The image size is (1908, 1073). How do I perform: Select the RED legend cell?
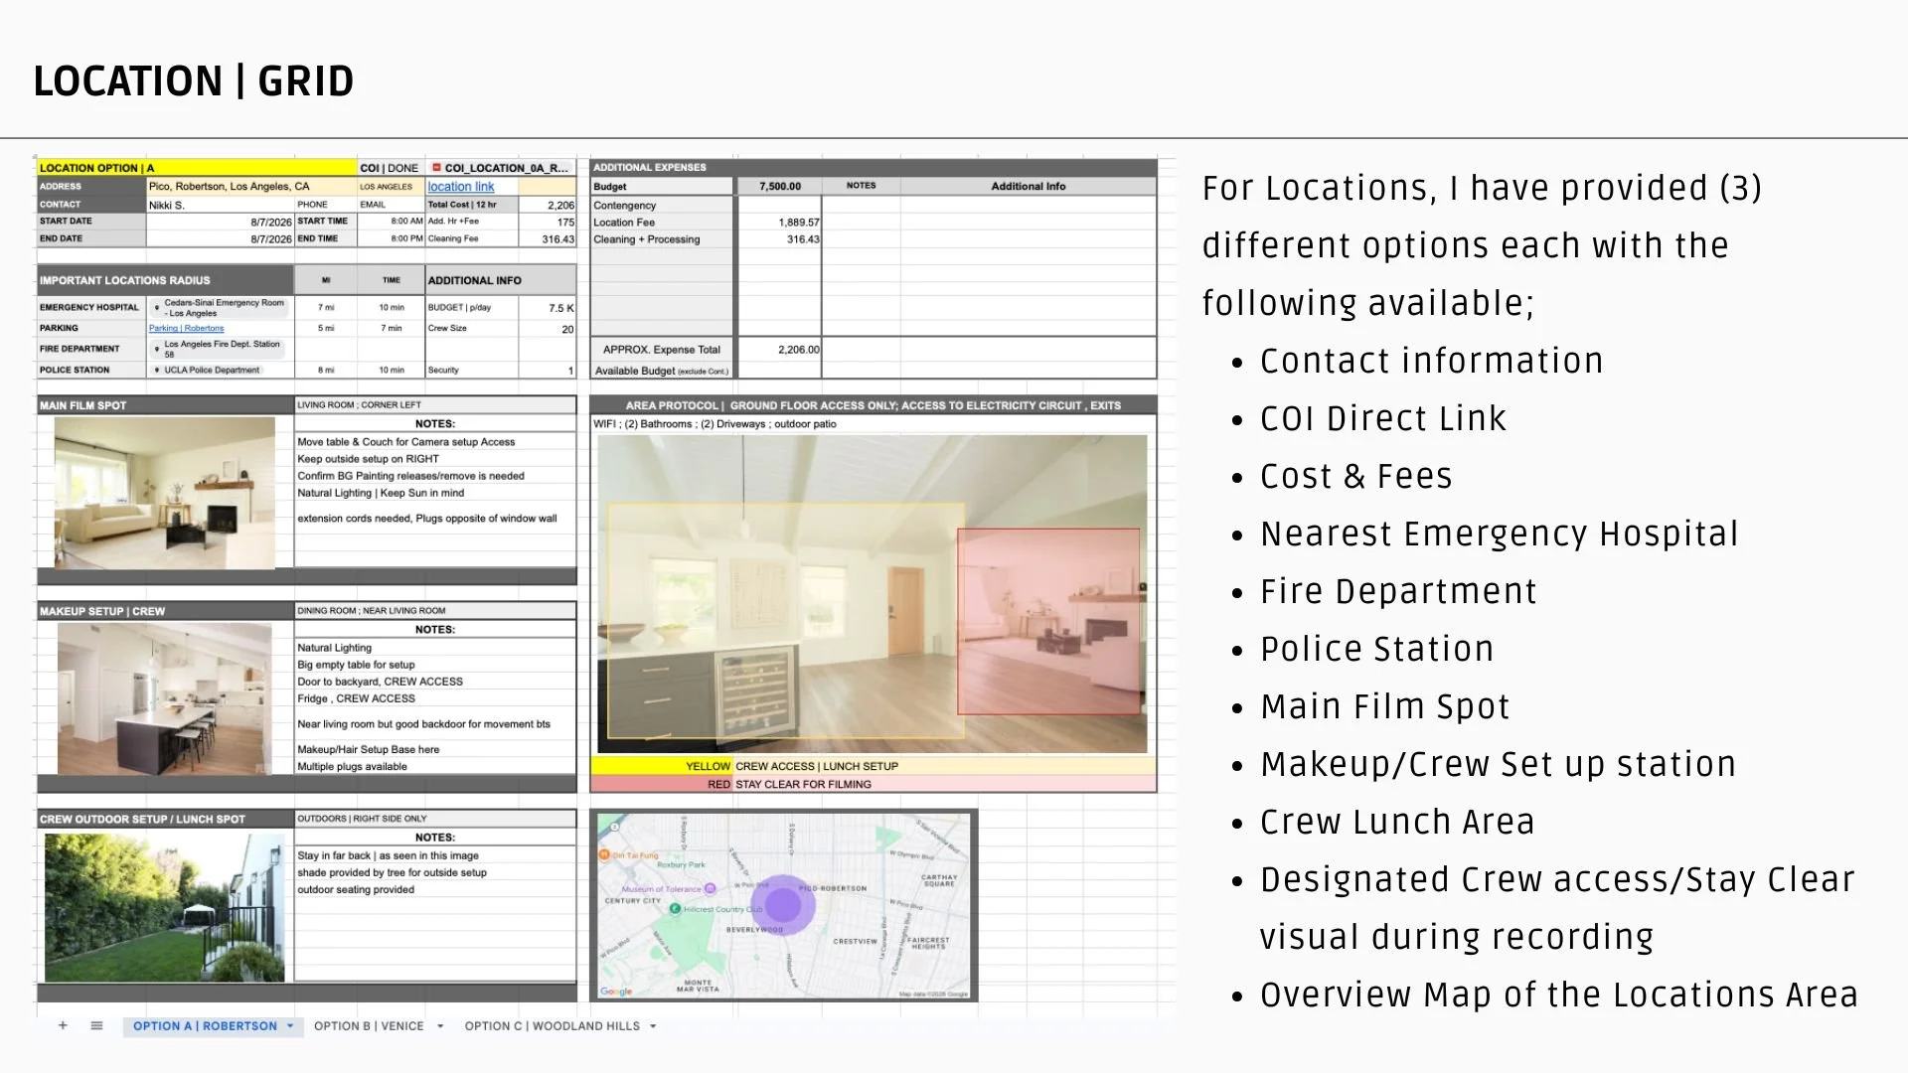pyautogui.click(x=662, y=784)
